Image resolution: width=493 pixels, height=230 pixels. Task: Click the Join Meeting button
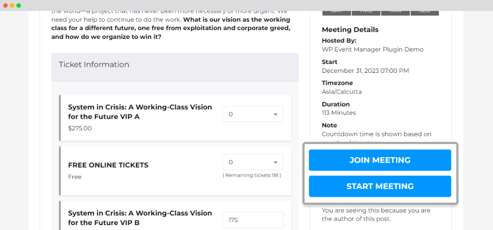380,160
